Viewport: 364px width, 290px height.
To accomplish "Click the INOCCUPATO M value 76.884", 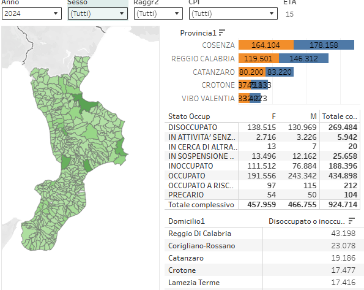I will pyautogui.click(x=305, y=166).
